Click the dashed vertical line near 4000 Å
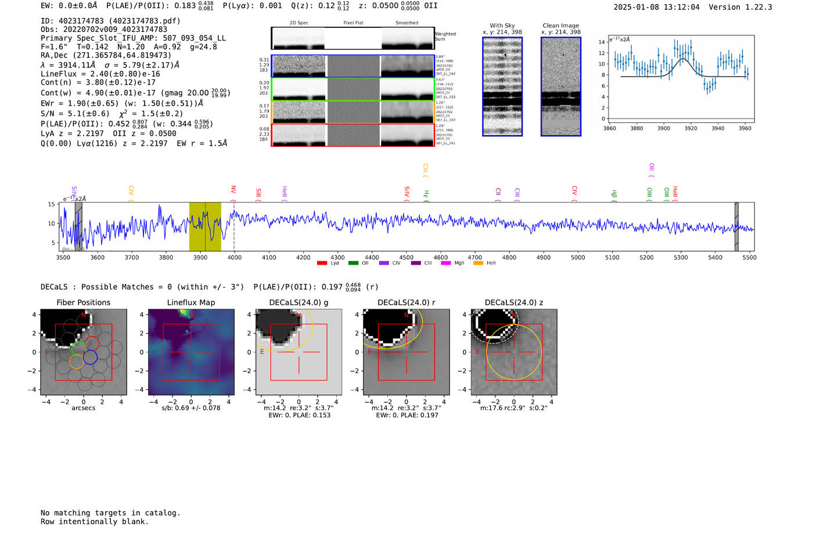 [x=234, y=226]
